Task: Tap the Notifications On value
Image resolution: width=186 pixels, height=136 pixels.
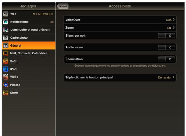Action: coord(52,22)
